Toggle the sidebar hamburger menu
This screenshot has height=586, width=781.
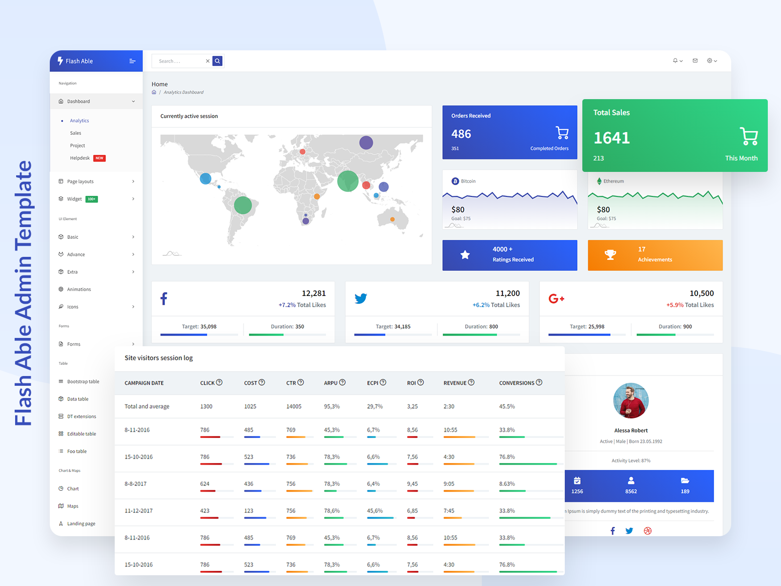point(132,61)
